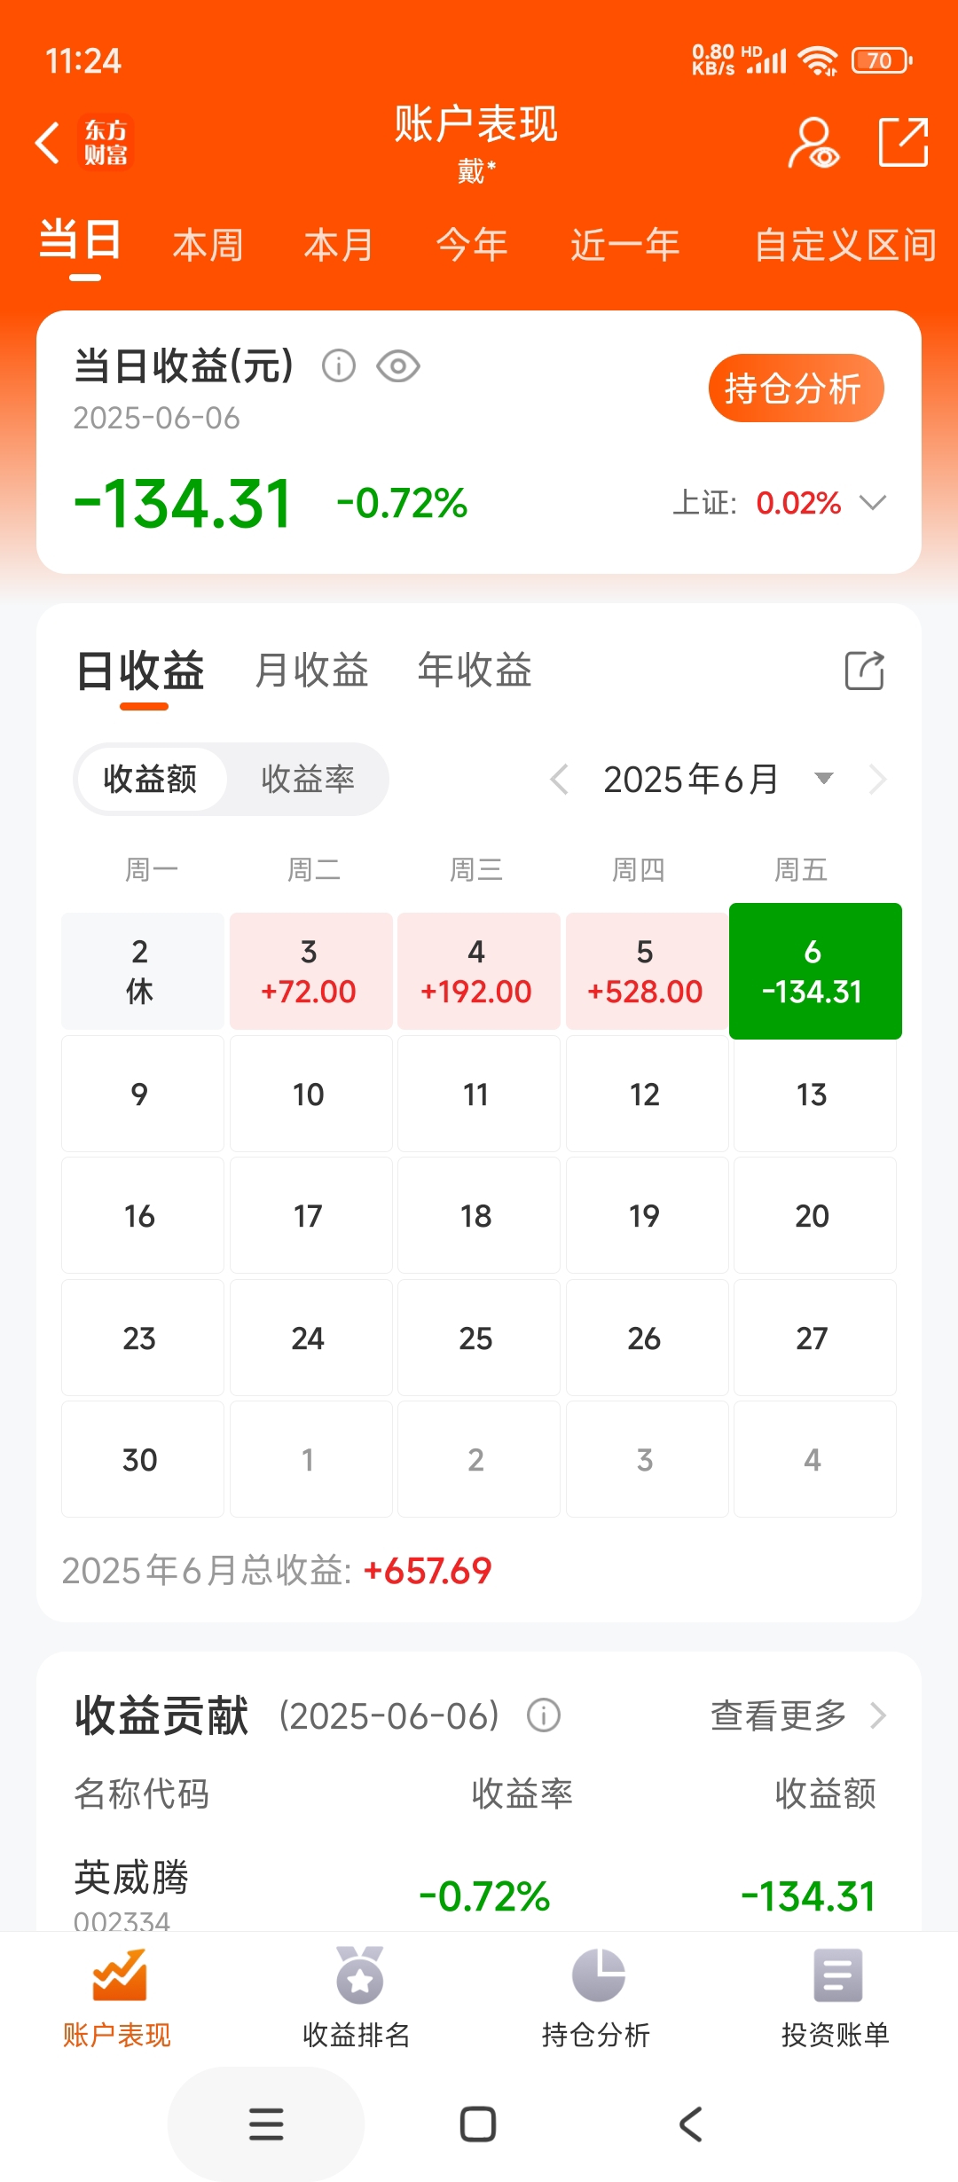Viewport: 958px width, 2182px height.
Task: Tap the back arrow beside 东方财富 logo
Action: tap(48, 143)
